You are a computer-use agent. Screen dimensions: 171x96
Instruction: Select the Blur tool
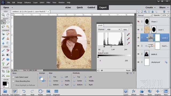pyautogui.click(x=3, y=43)
